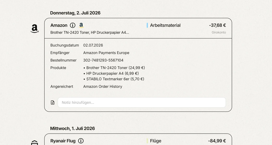
Task: Expand the Ryanair Flug transaction
Action: click(x=138, y=140)
